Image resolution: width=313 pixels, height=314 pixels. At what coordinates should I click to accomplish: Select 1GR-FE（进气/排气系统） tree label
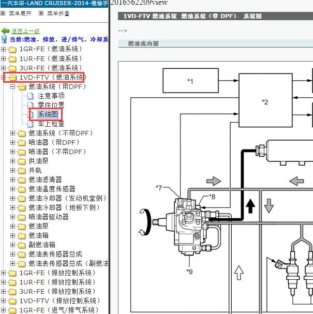click(59, 310)
